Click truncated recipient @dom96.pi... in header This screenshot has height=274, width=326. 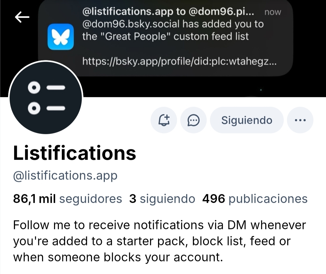click(x=221, y=12)
